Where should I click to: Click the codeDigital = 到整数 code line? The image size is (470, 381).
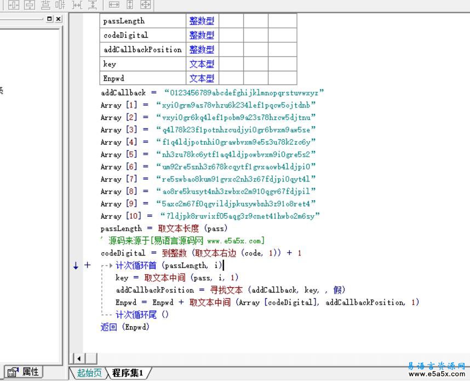tap(201, 253)
